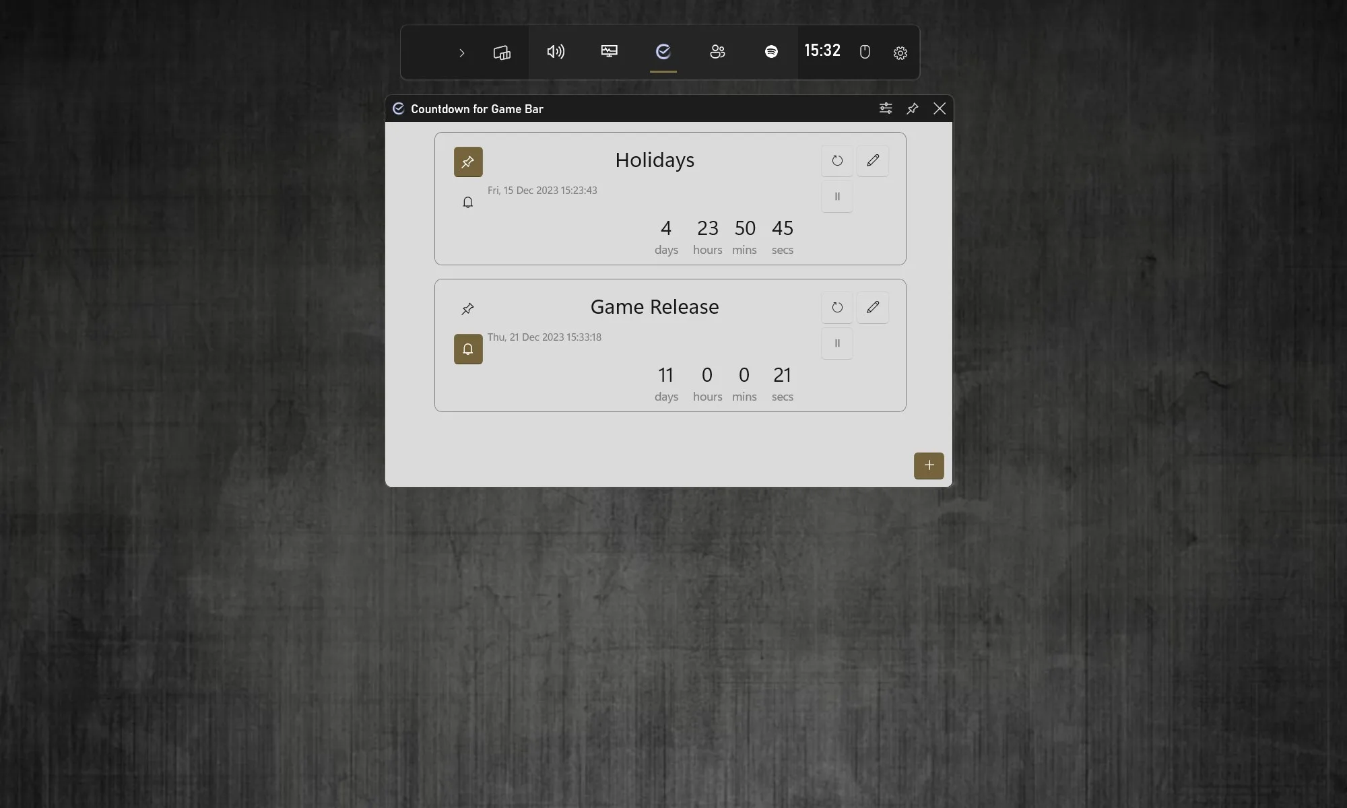Open Game Bar settings gear
This screenshot has width=1347, height=808.
900,53
